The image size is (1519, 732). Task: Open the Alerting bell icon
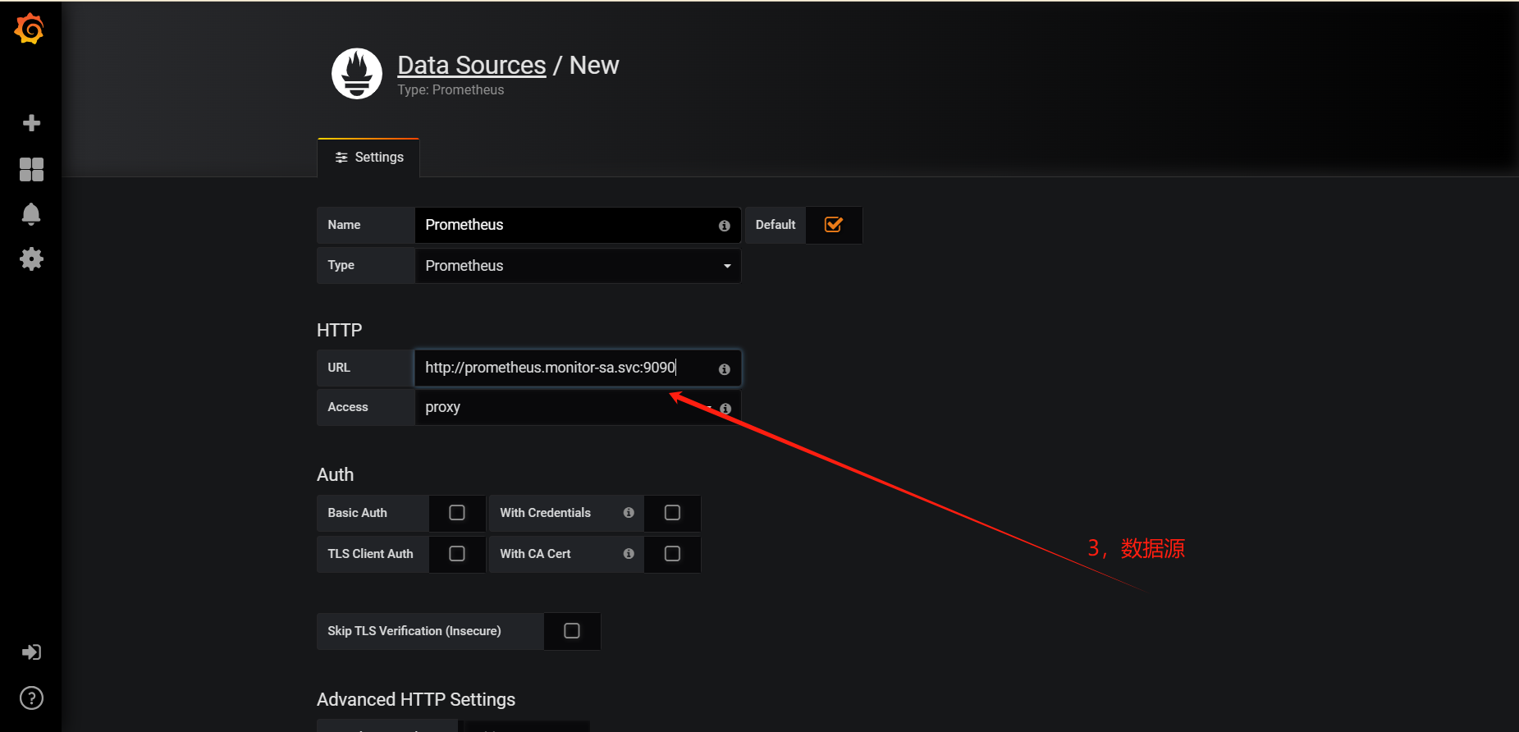point(31,214)
